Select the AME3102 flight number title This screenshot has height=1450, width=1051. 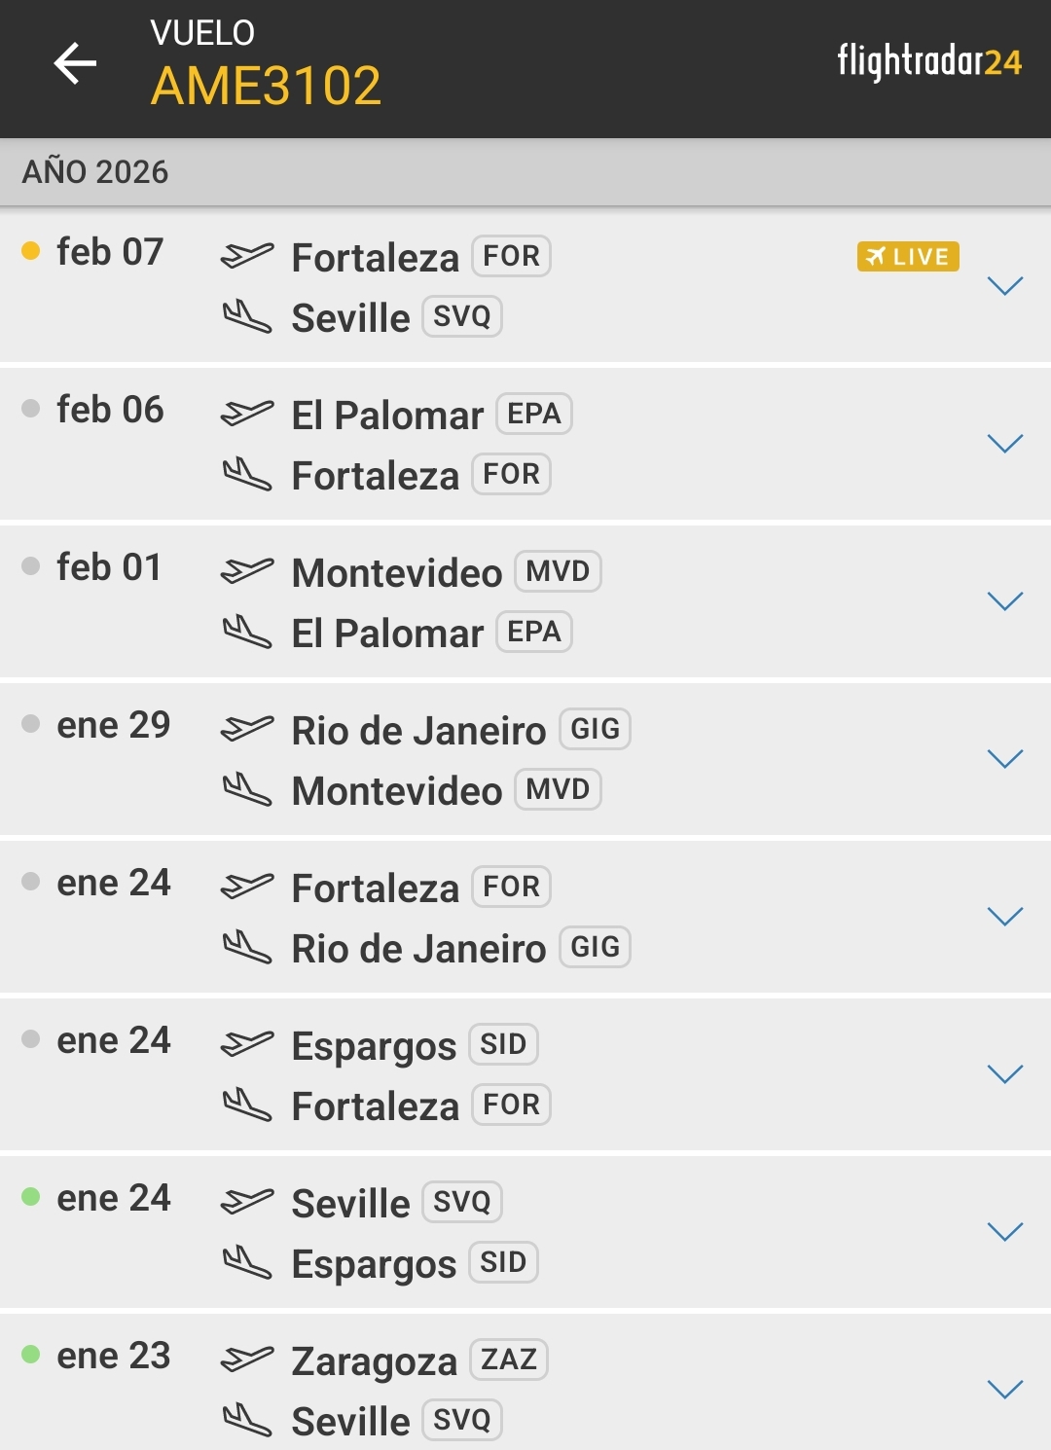(266, 86)
